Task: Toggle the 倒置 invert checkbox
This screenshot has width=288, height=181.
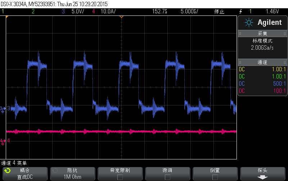Action: coord(215,177)
